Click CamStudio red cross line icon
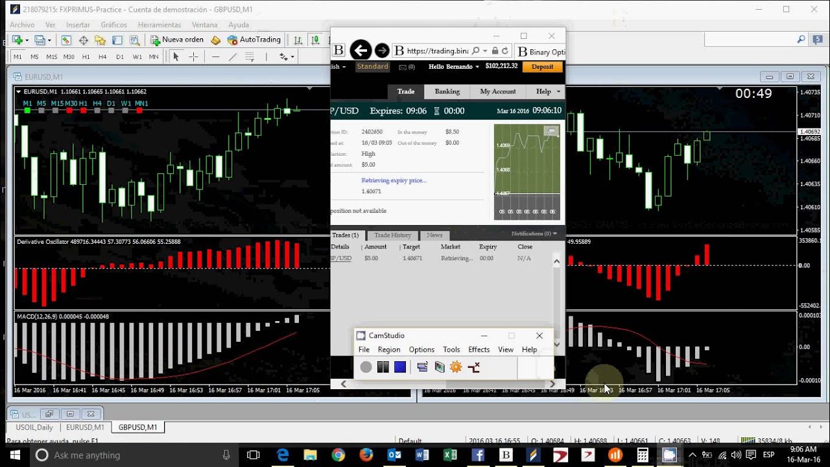Image resolution: width=830 pixels, height=467 pixels. (474, 367)
